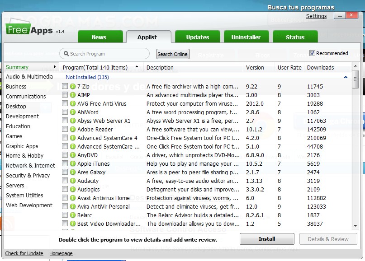Select the Development category

click(x=22, y=117)
